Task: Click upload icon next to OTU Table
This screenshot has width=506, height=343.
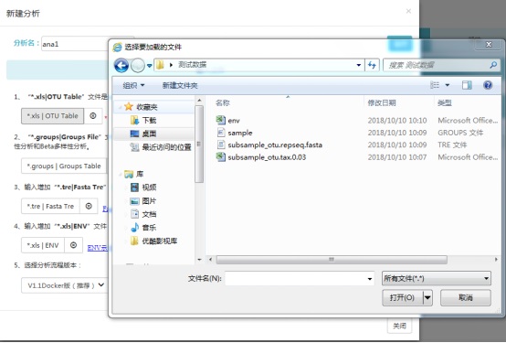Action: 93,116
